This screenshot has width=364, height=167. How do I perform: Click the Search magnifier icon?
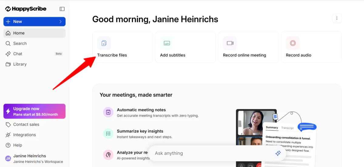tap(8, 43)
